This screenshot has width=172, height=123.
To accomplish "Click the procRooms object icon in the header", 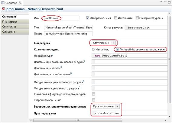I will (x=3, y=9).
